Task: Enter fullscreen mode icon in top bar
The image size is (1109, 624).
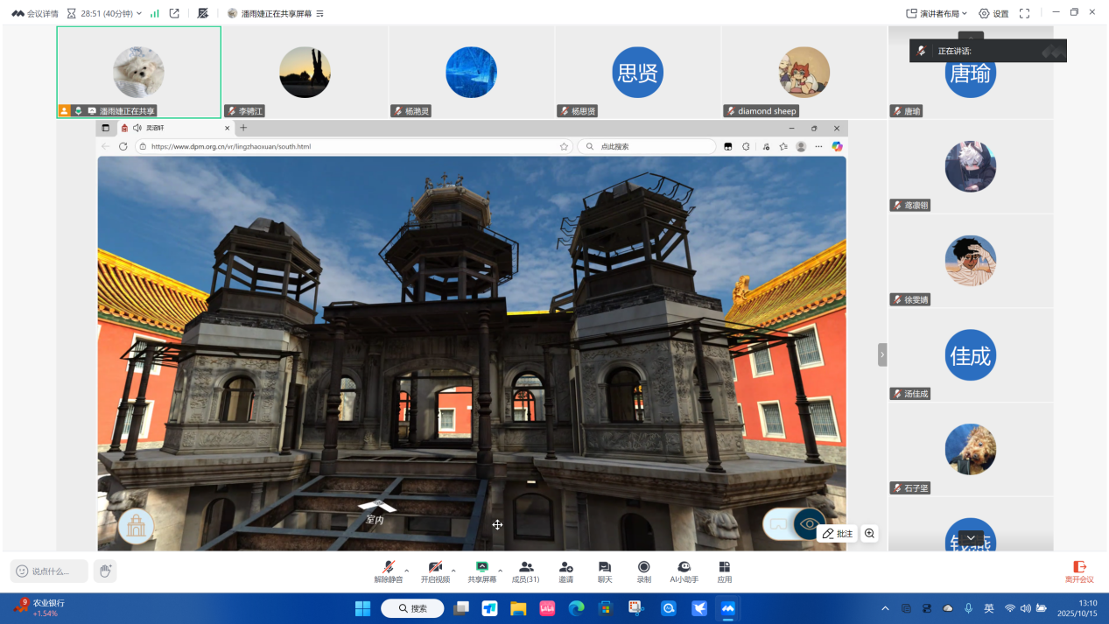Action: click(1024, 13)
